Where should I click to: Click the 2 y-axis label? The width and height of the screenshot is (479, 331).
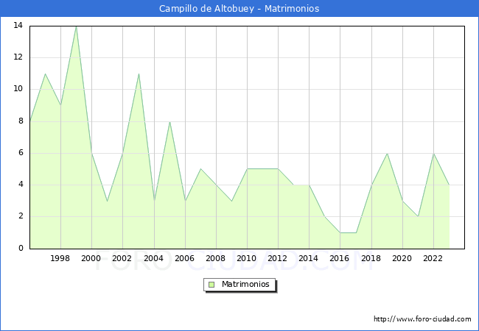tap(21, 216)
